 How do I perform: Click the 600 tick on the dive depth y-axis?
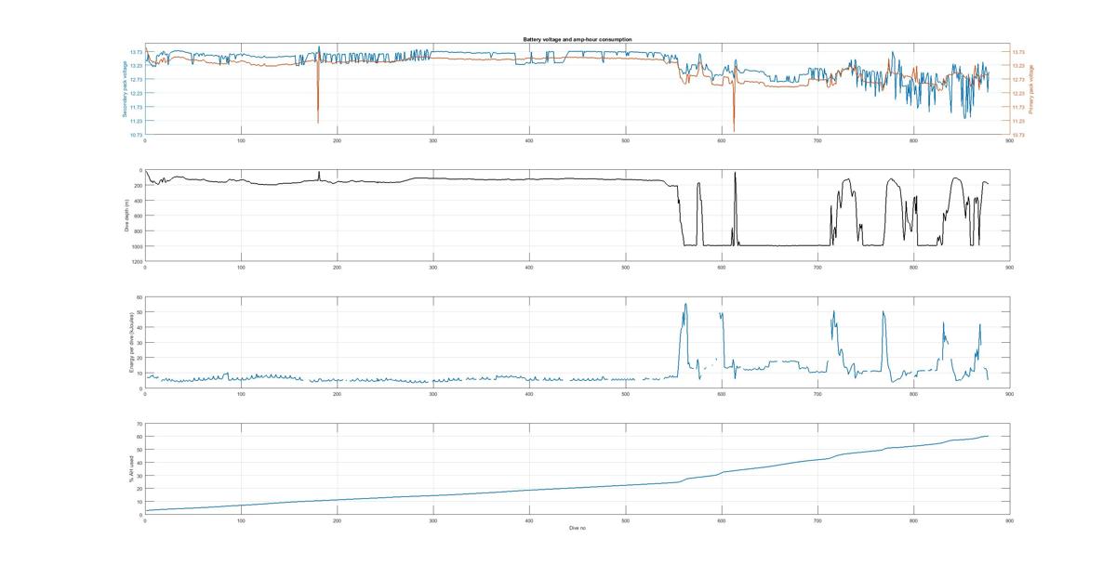pyautogui.click(x=139, y=216)
